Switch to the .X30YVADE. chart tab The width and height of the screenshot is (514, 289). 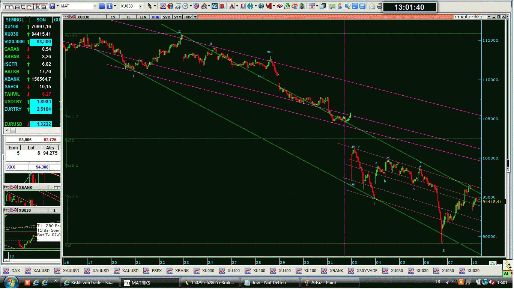[x=363, y=271]
